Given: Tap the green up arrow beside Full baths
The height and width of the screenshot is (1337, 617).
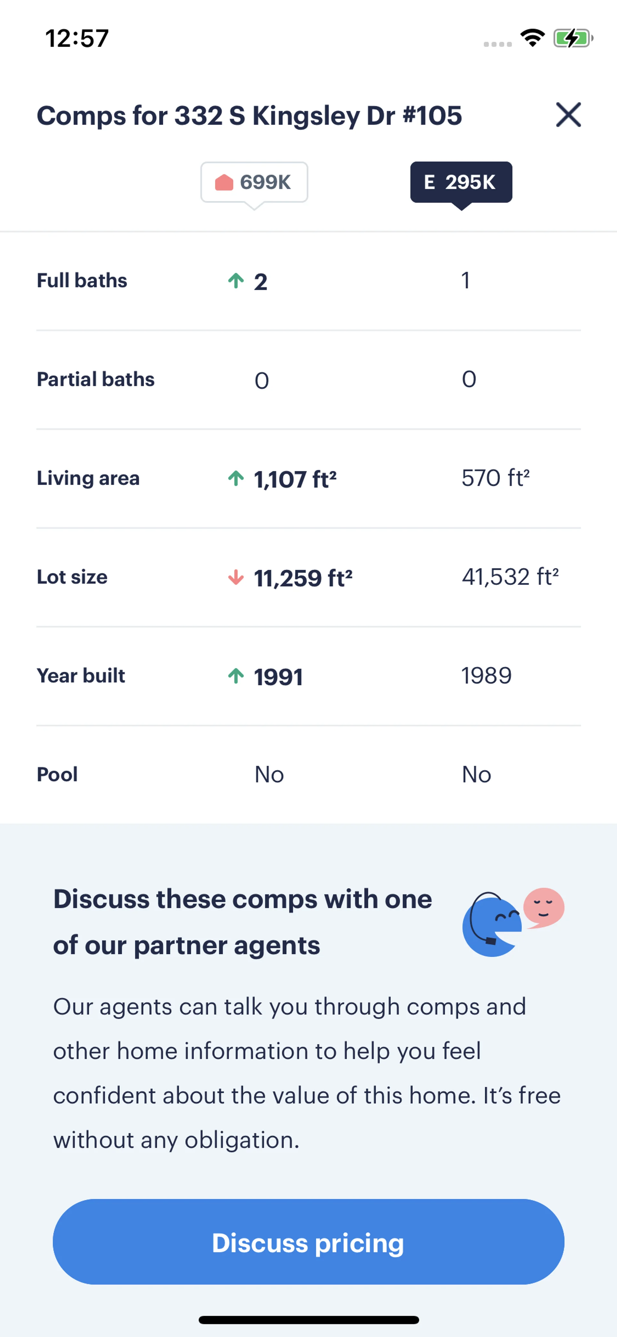Looking at the screenshot, I should coord(236,281).
